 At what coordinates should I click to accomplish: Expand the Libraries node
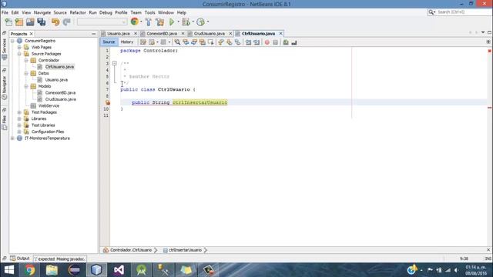tap(19, 118)
